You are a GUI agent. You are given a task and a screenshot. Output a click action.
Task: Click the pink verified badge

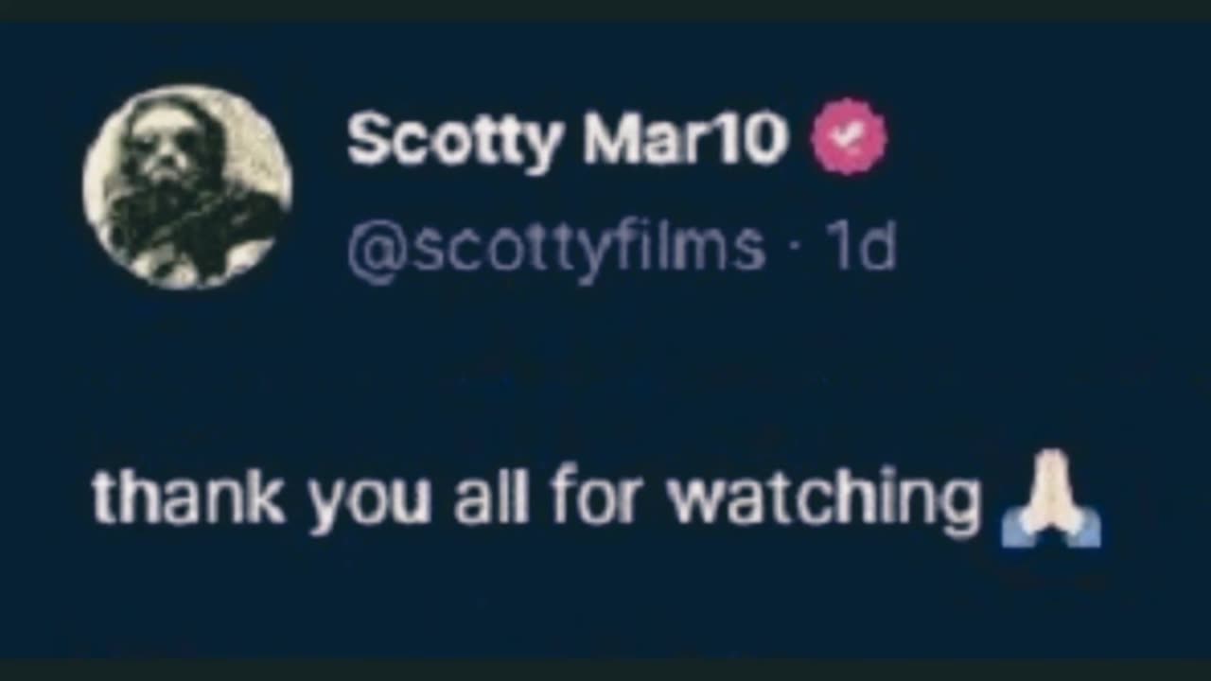point(849,137)
